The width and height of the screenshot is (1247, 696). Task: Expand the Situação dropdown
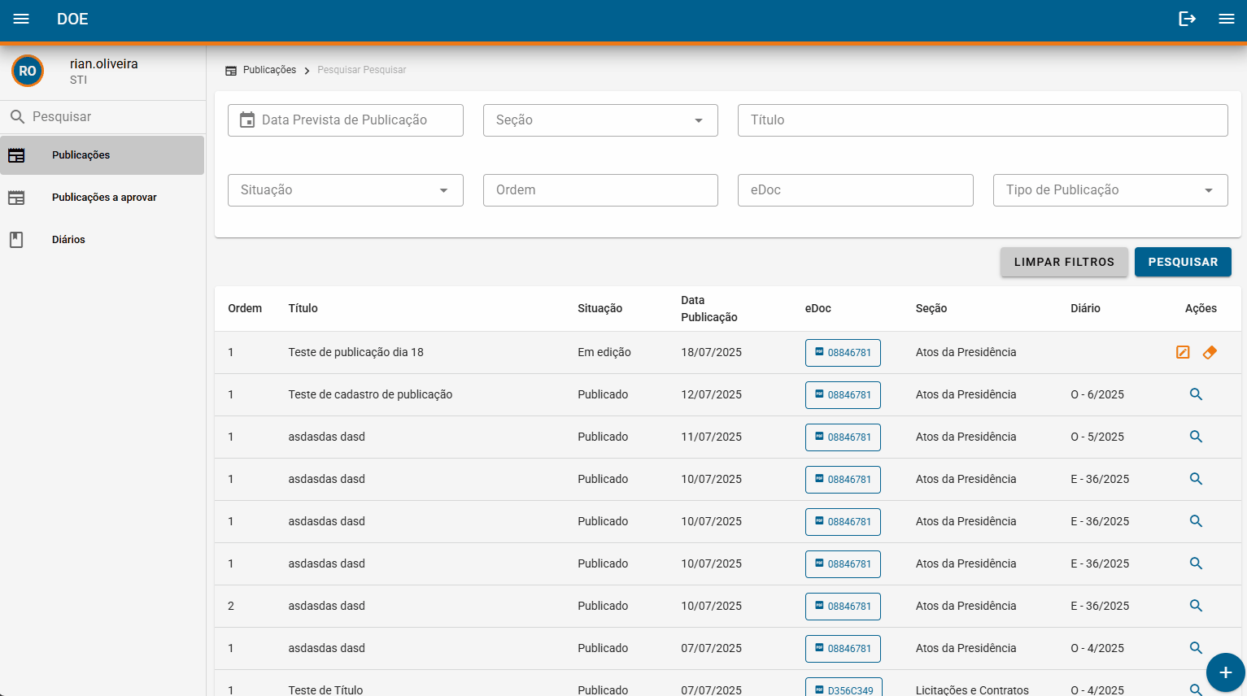point(346,190)
